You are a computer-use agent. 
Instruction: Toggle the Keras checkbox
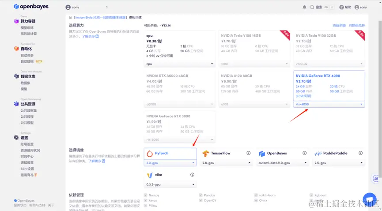tap(145, 200)
